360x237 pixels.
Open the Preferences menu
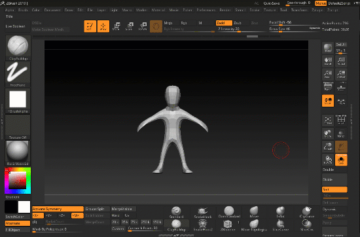tap(206, 10)
